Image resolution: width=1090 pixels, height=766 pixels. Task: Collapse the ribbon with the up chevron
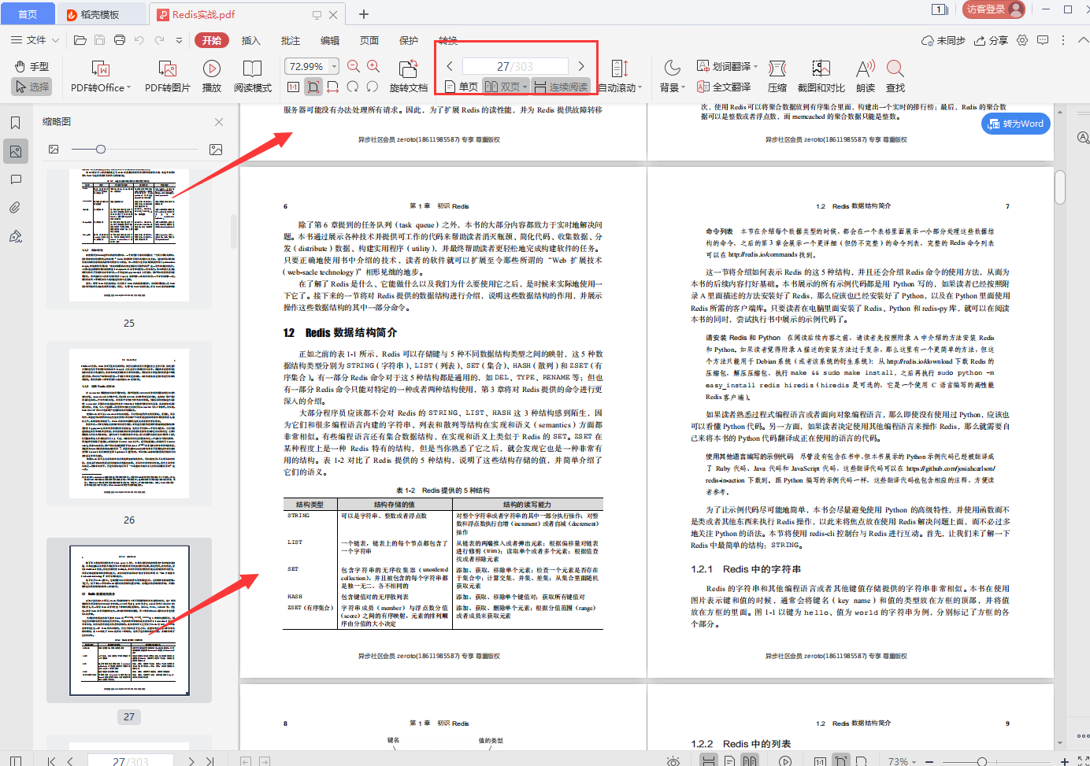click(1083, 40)
